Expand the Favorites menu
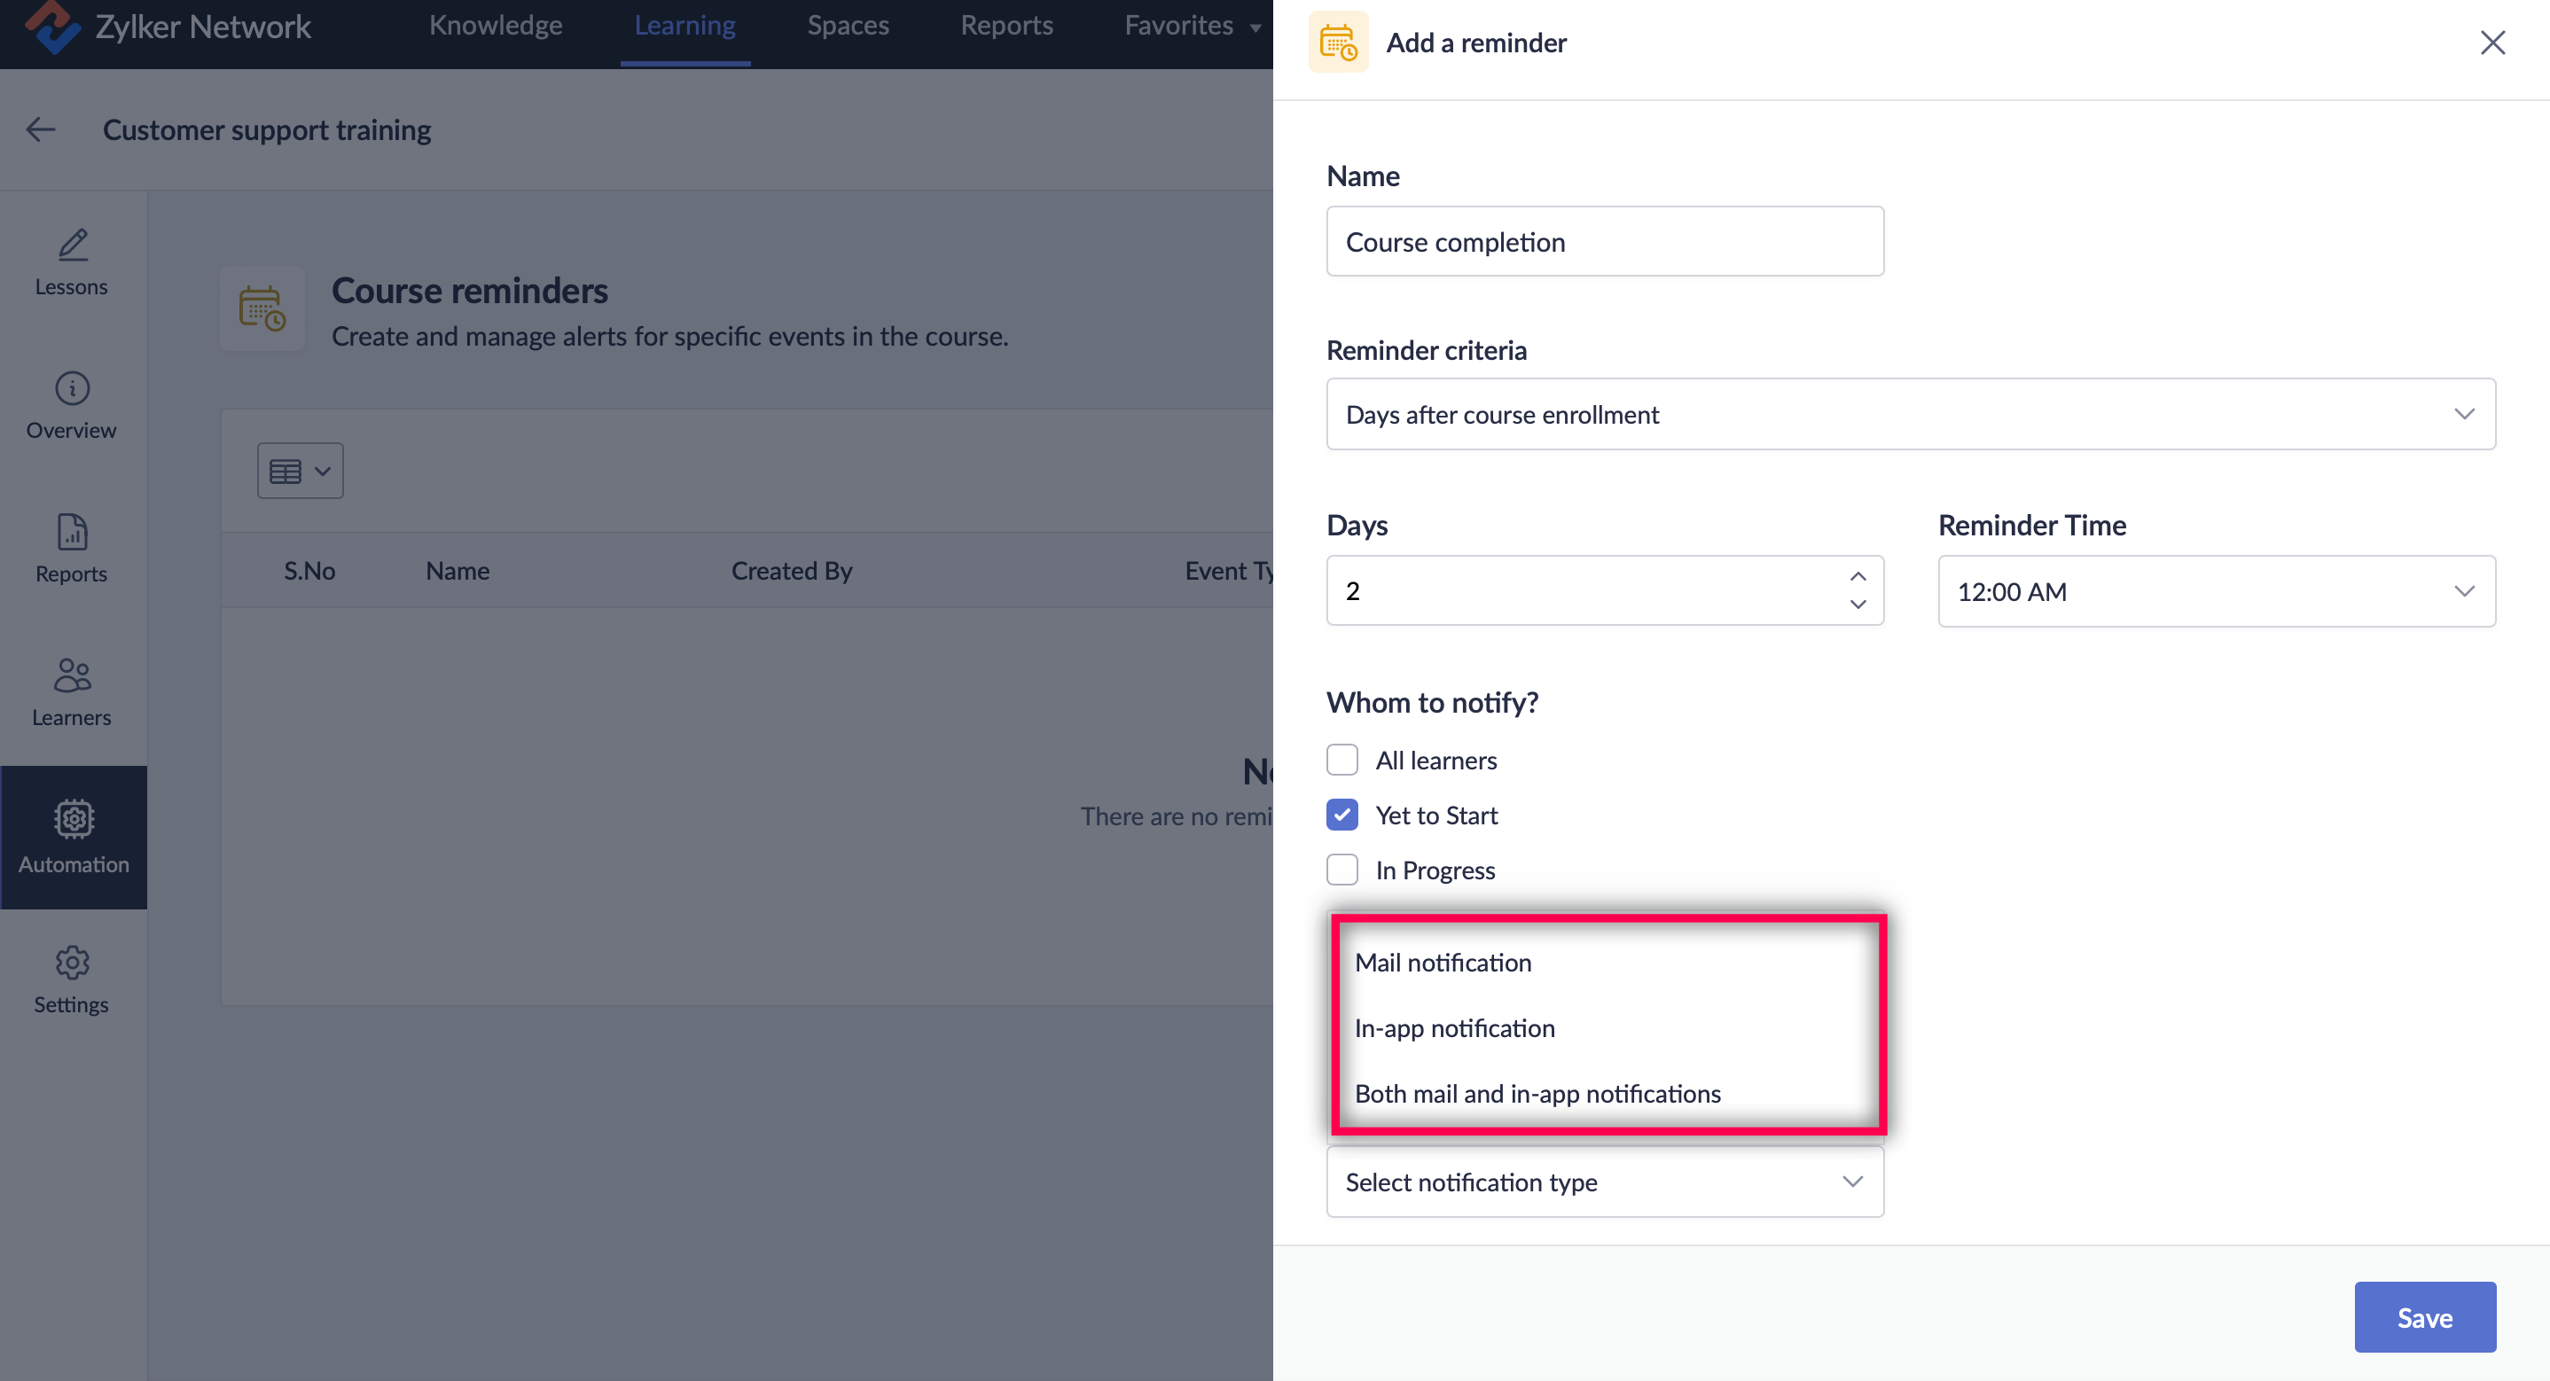 [1193, 26]
